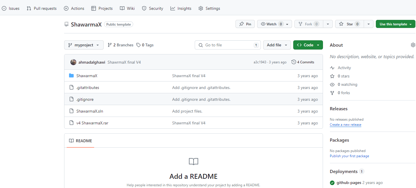416x188 pixels.
Task: Open the Use this template dropdown
Action: point(395,24)
